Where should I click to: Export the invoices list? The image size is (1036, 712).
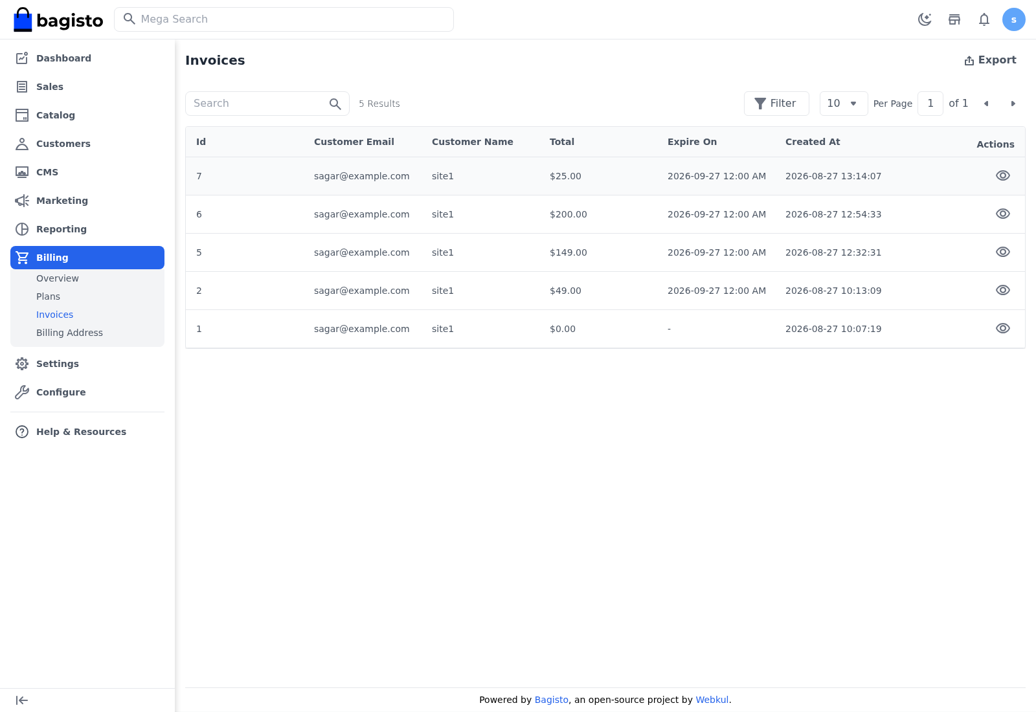pos(990,60)
